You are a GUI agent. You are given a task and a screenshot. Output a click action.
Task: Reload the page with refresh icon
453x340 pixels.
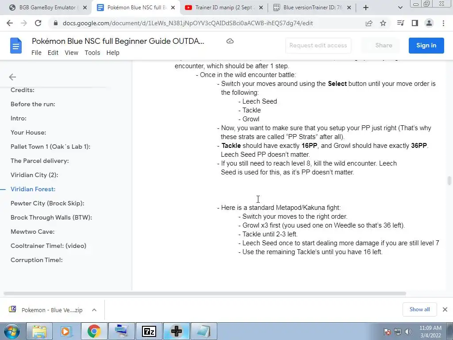click(38, 23)
